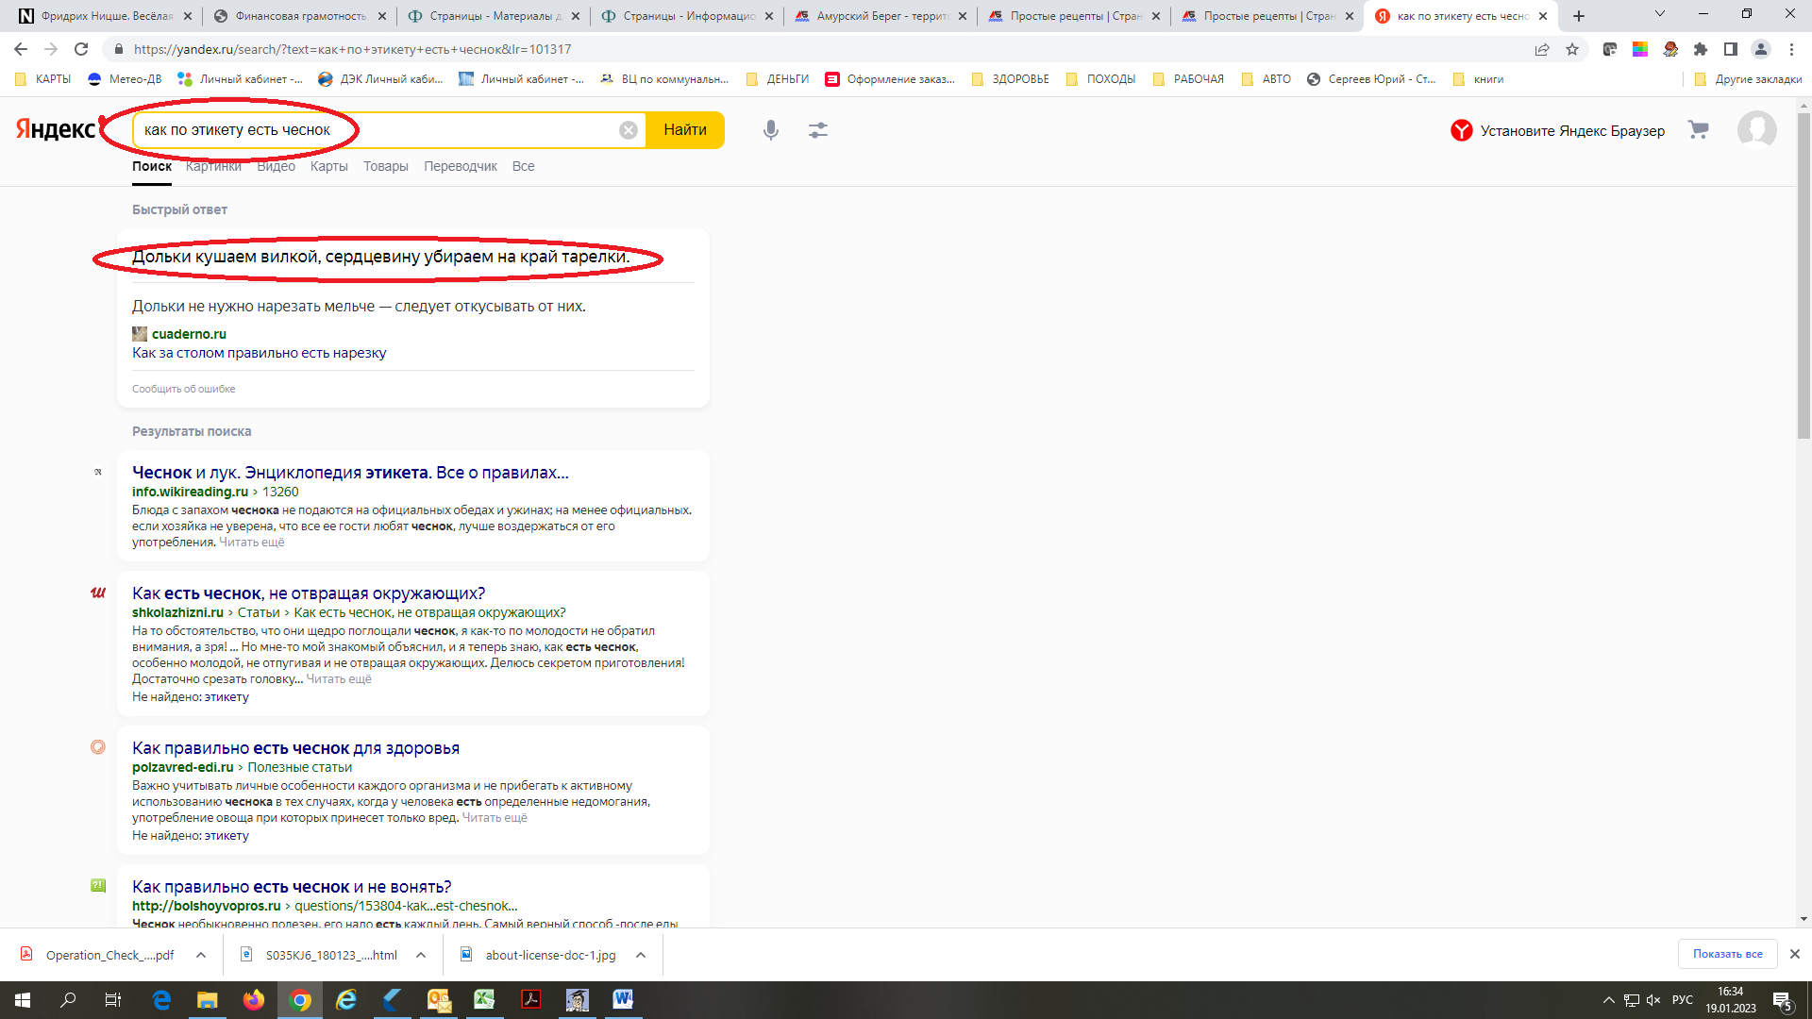Expand the about-license-doc-1.jpg download menu
This screenshot has width=1812, height=1019.
[641, 955]
